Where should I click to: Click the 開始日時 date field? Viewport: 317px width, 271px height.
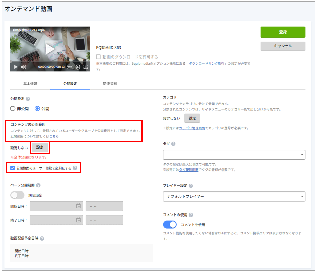click(56, 206)
